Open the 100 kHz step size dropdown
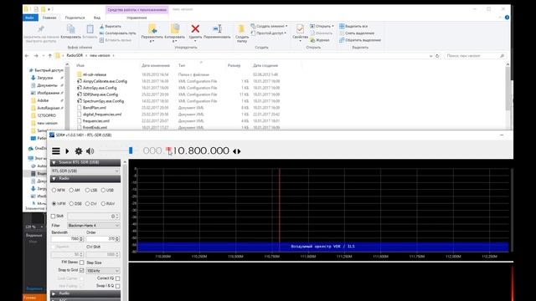 tap(102, 271)
